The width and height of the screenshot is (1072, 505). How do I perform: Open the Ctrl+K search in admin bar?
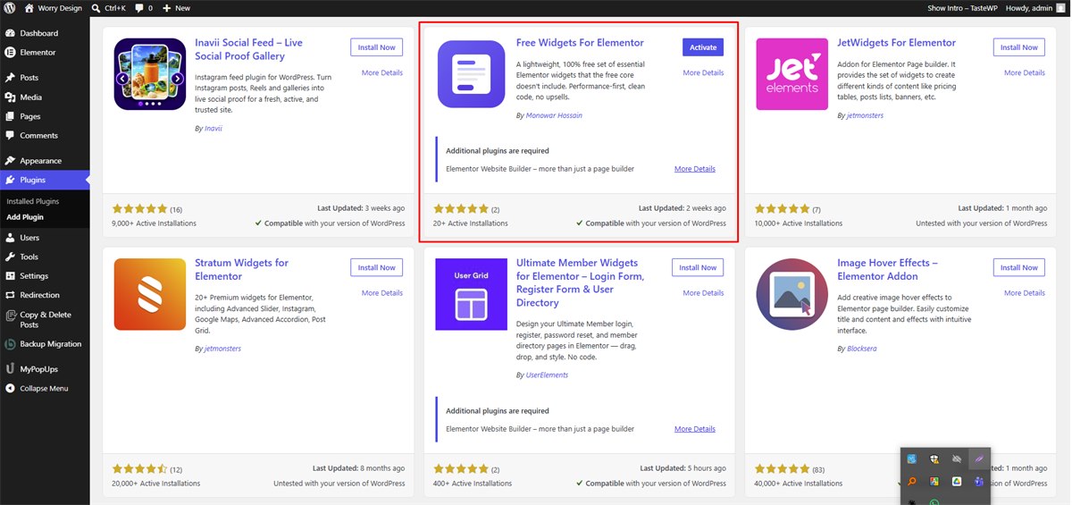[108, 7]
